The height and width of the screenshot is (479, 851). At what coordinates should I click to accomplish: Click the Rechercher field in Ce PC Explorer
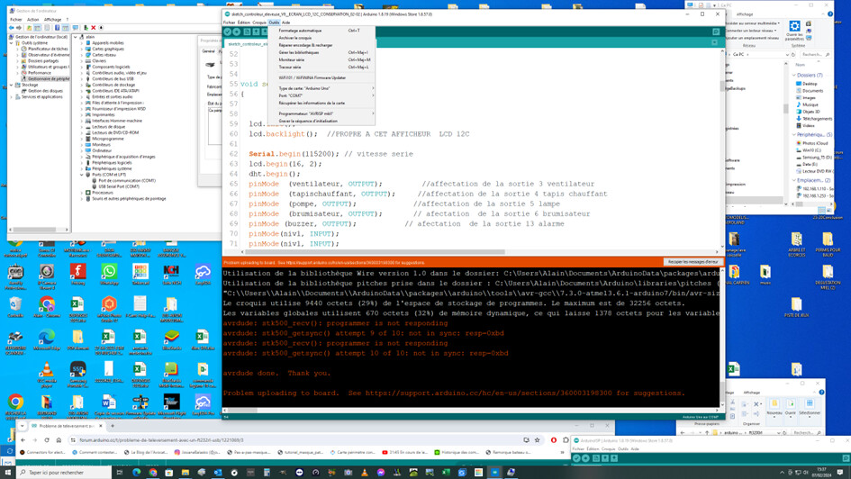coord(816,55)
